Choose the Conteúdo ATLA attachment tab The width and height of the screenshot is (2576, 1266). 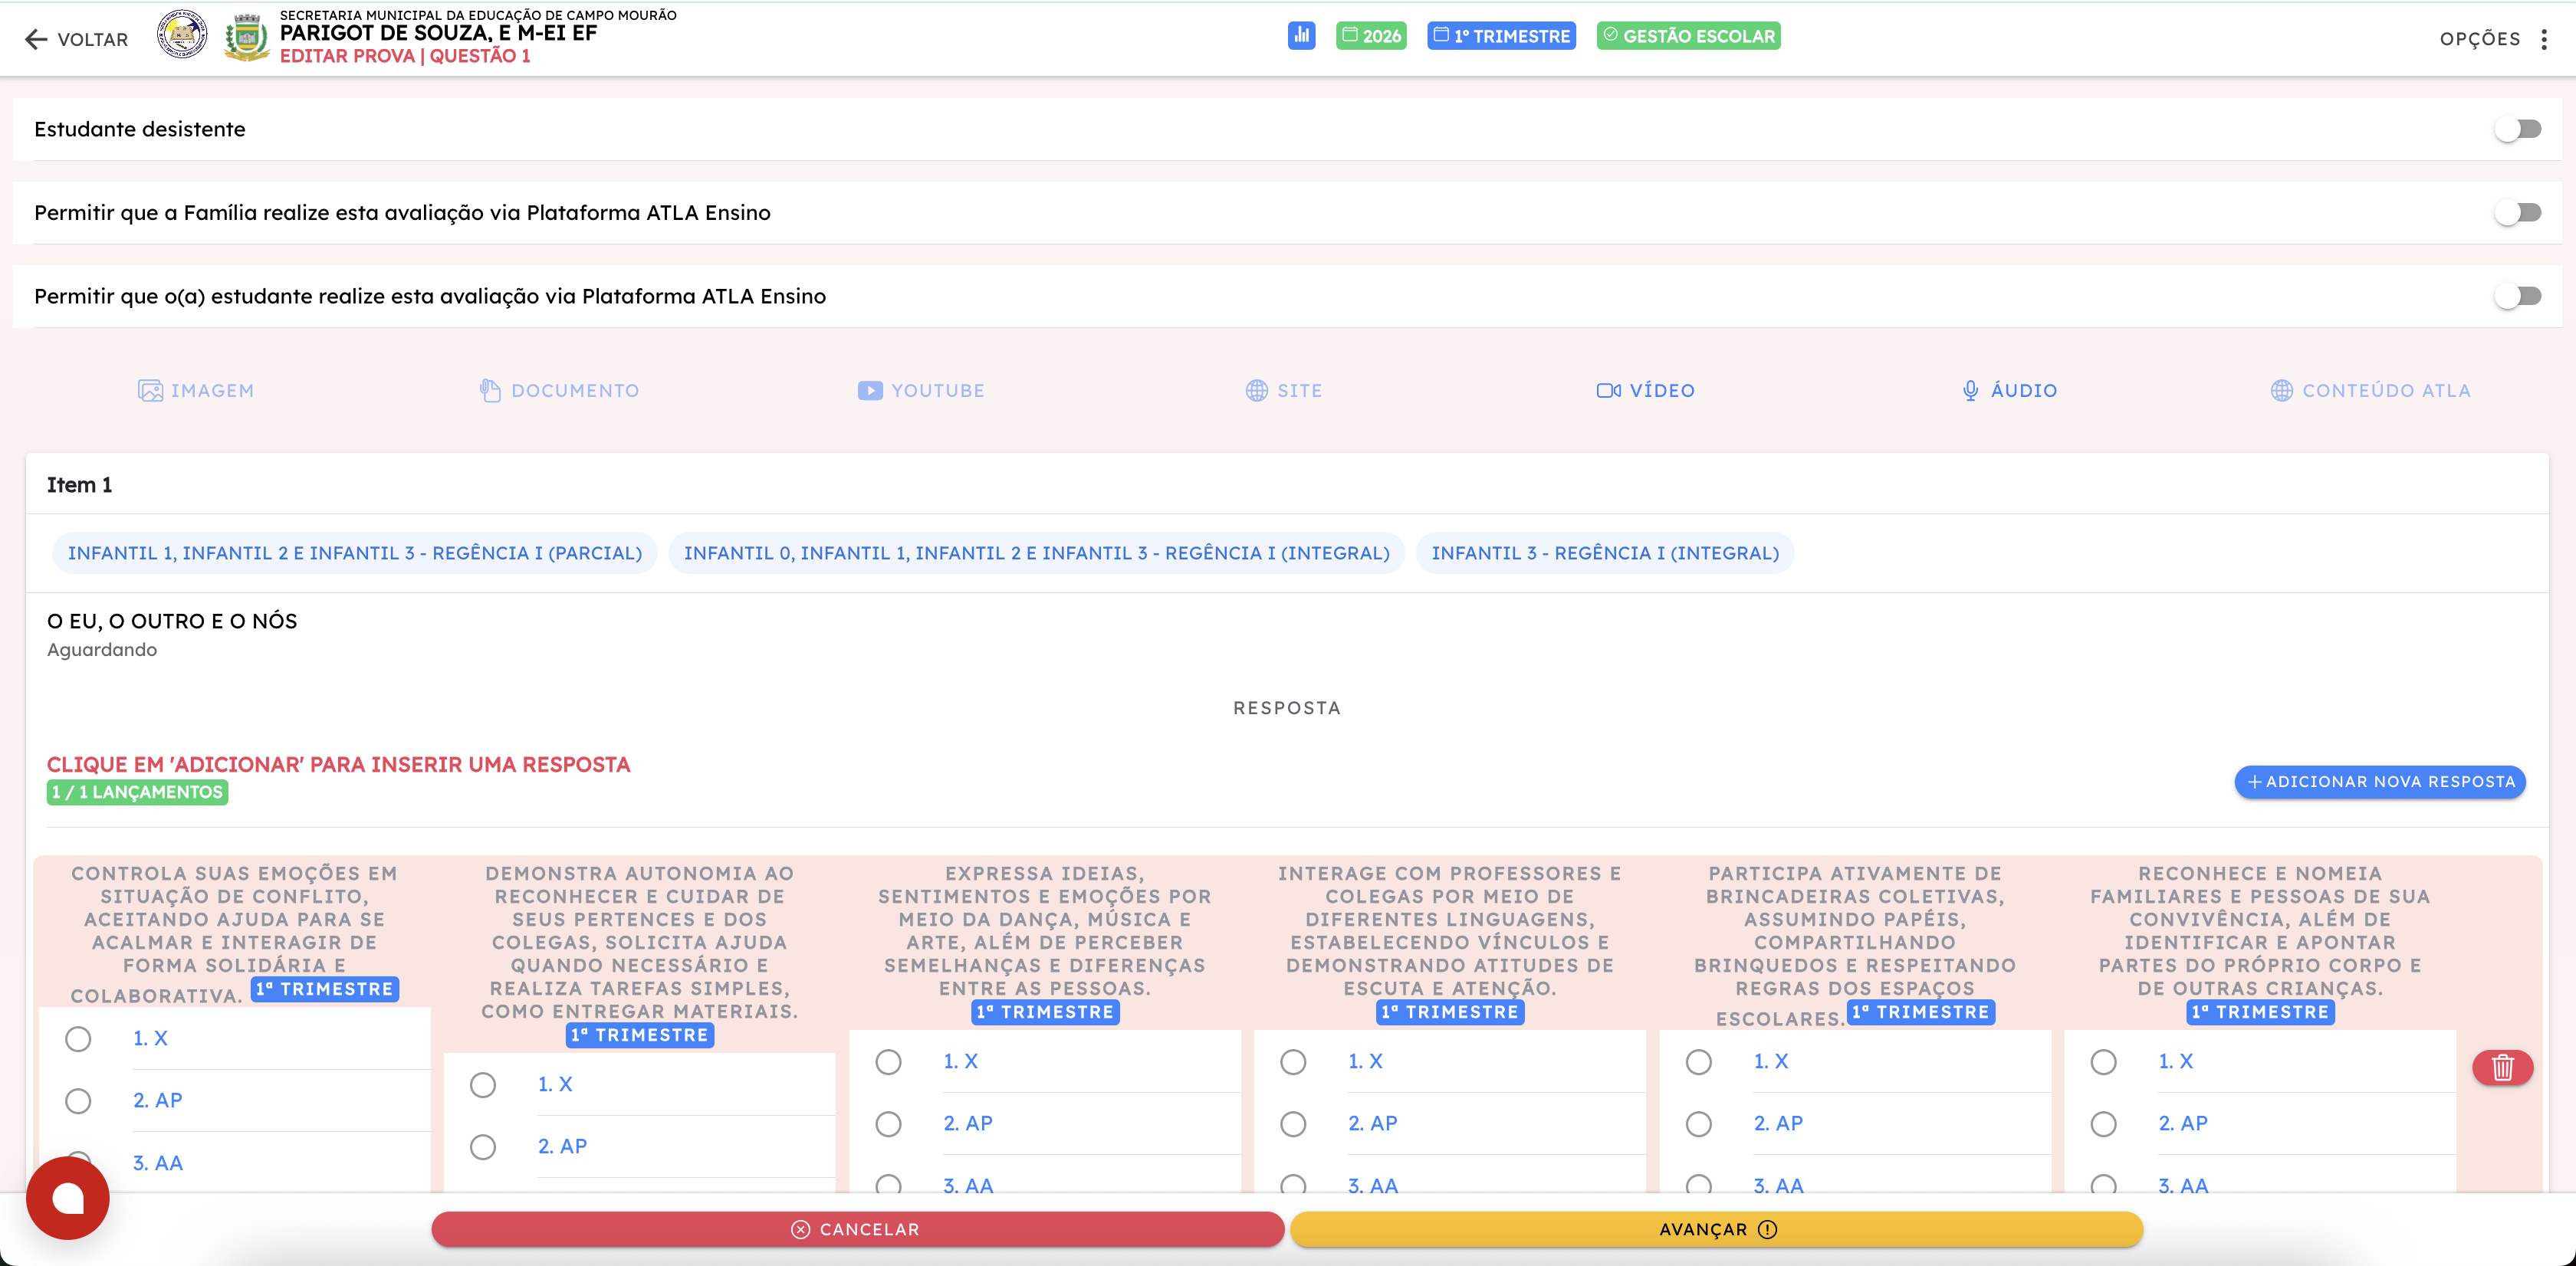[2370, 391]
